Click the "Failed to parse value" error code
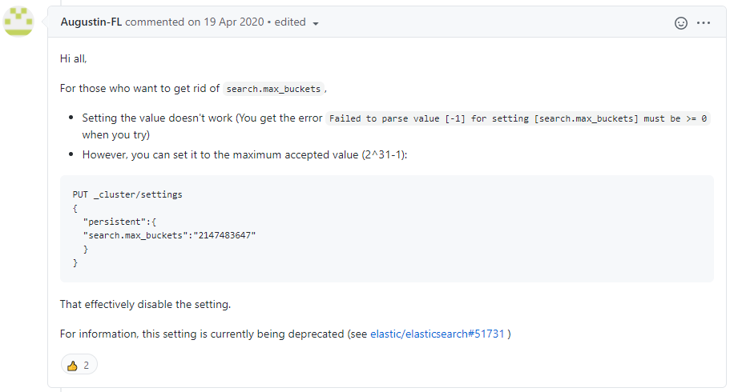The height and width of the screenshot is (392, 730). (x=518, y=118)
